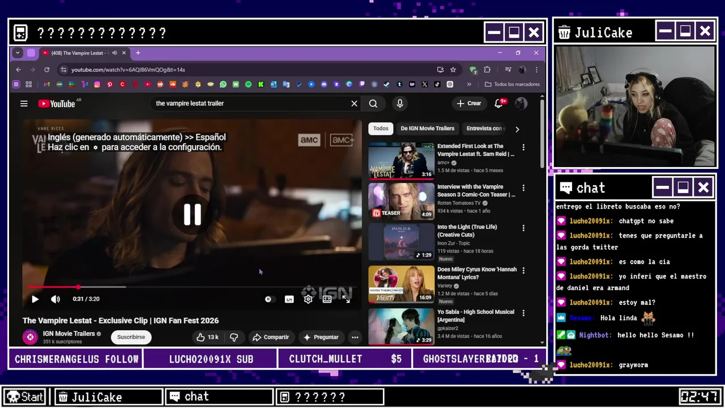This screenshot has height=408, width=725.
Task: Open the Gmail bookmark
Action: (x=47, y=84)
